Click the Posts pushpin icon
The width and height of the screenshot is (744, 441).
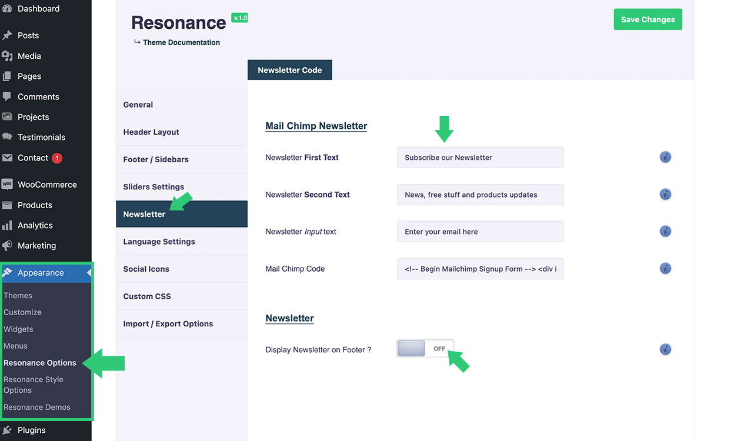7,35
